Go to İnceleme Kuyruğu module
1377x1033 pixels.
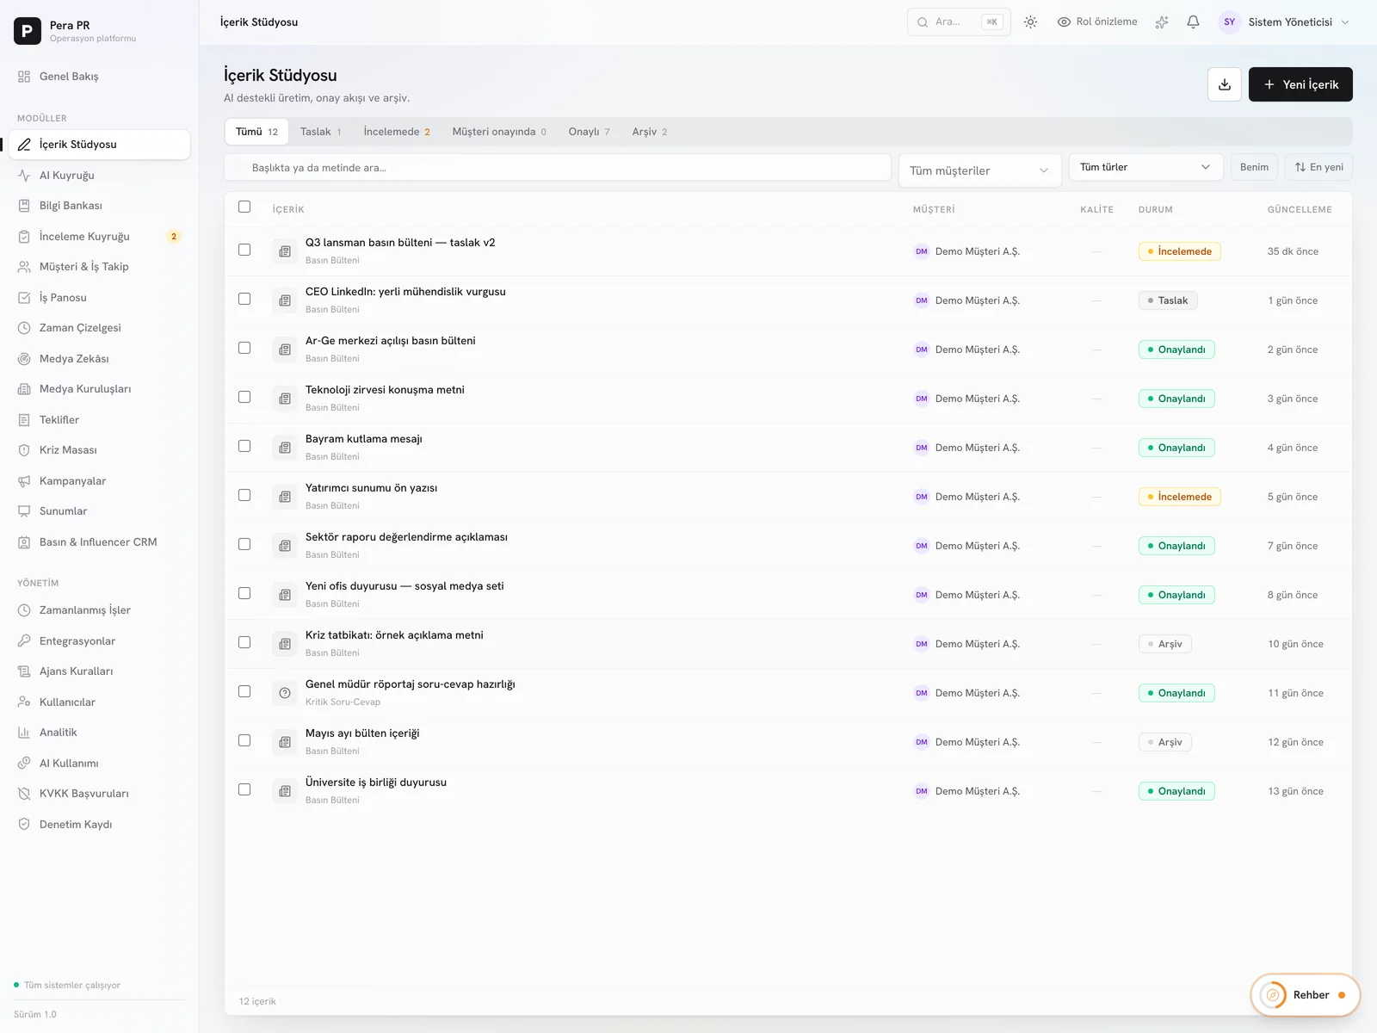pos(99,236)
